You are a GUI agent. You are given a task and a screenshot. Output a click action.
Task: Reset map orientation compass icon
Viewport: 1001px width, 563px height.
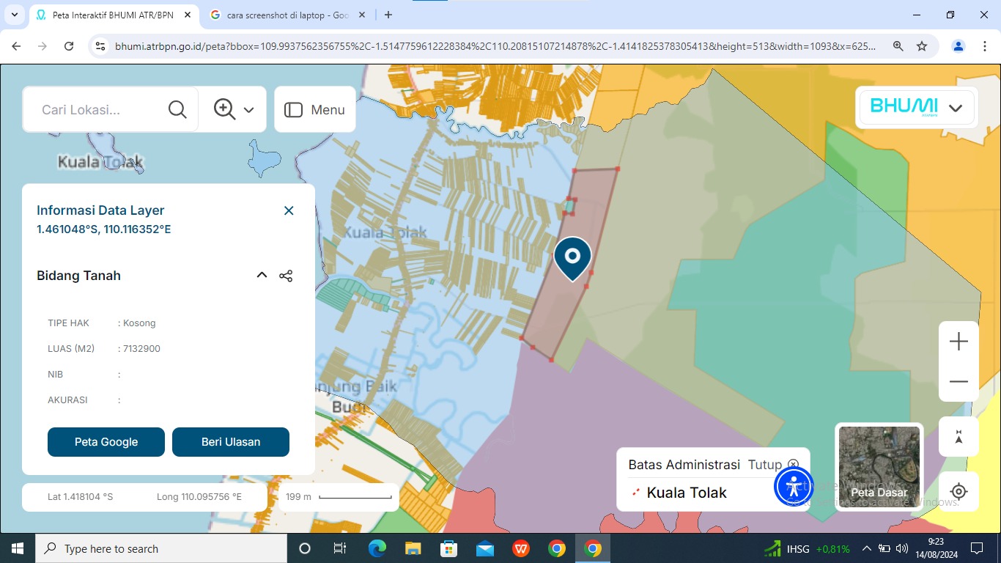pyautogui.click(x=958, y=437)
